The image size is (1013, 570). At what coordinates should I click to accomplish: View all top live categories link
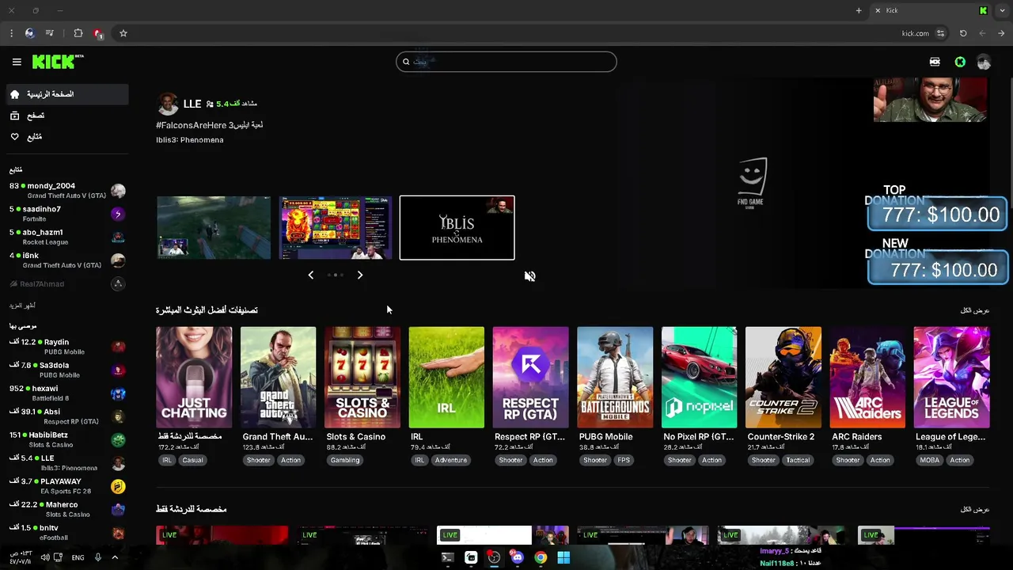point(975,310)
